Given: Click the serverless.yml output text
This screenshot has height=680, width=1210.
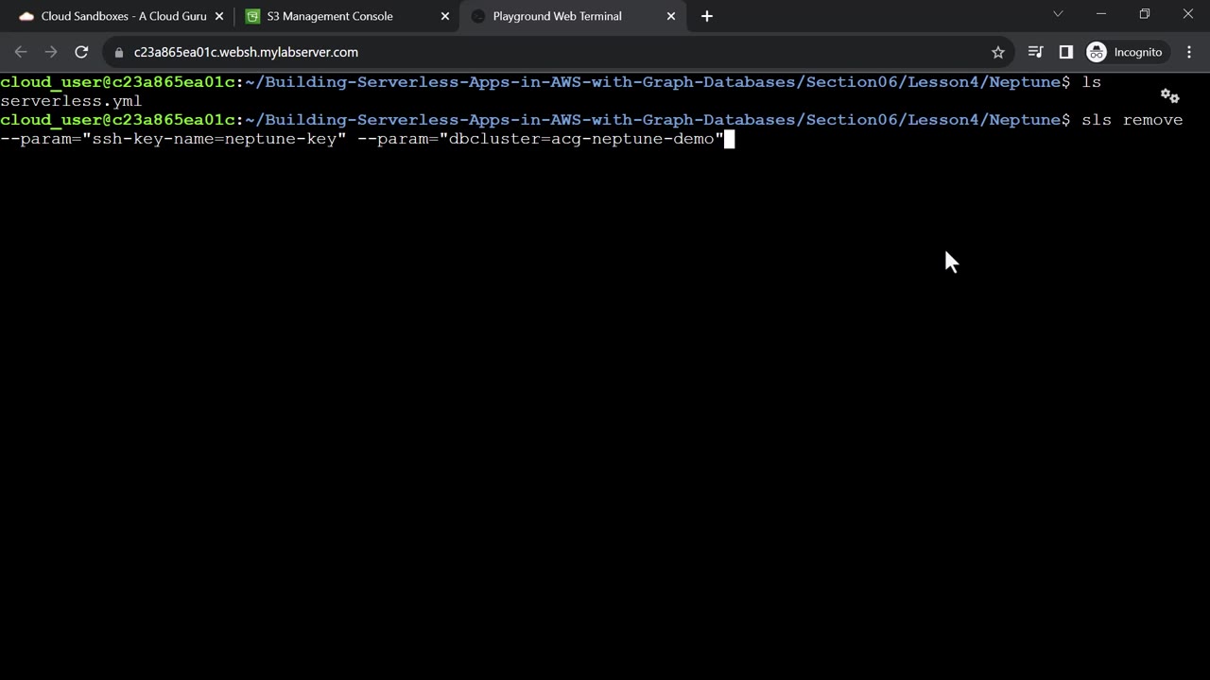Looking at the screenshot, I should [71, 101].
